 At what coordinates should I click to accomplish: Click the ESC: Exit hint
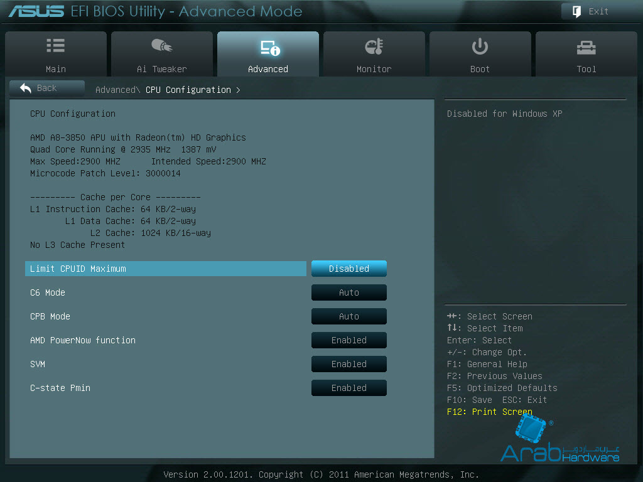(x=524, y=400)
